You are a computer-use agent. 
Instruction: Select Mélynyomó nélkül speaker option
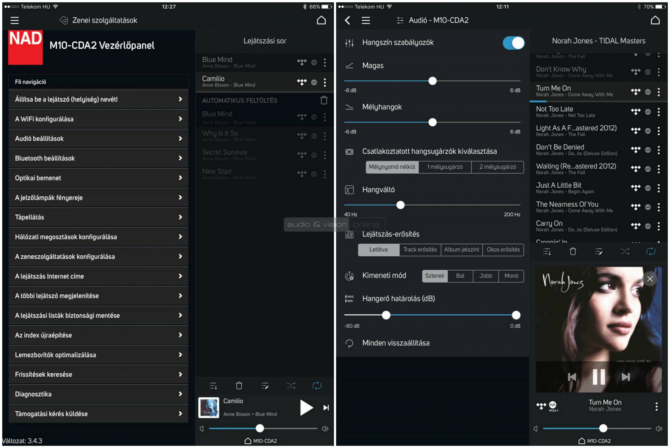(392, 167)
